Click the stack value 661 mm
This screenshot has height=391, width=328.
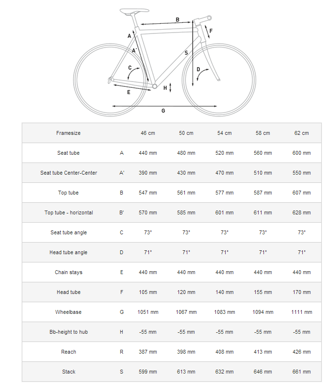[x=302, y=372]
